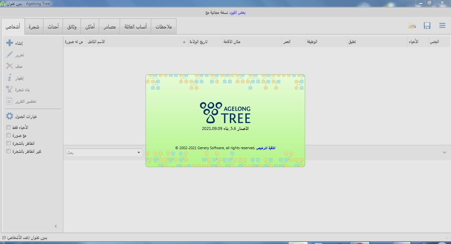Click the بناء شجرة (build tree) icon

click(x=10, y=90)
